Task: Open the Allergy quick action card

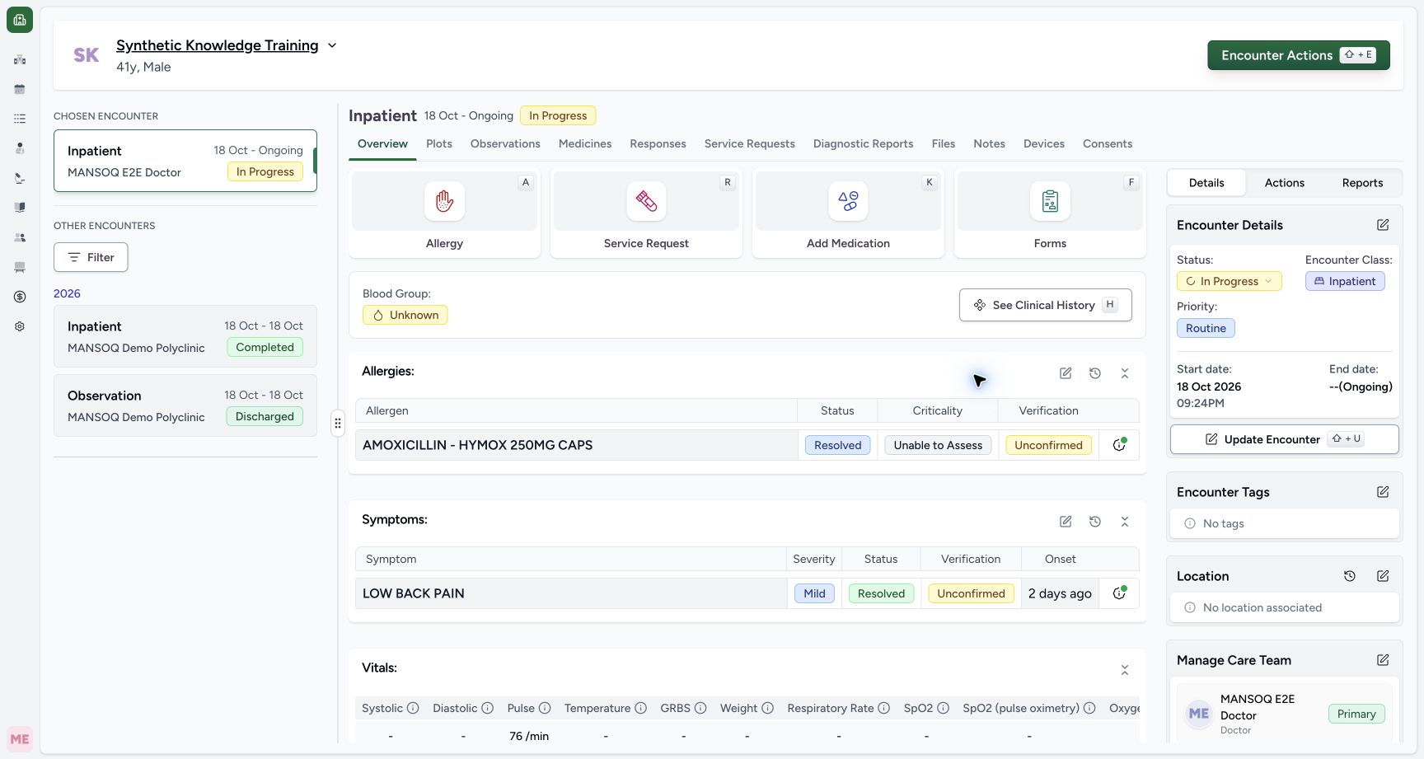Action: pyautogui.click(x=444, y=213)
